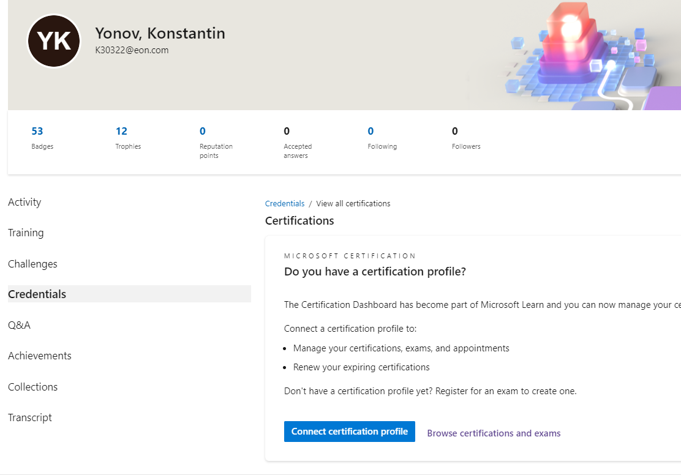The height and width of the screenshot is (475, 681).
Task: Open the Activity section
Action: (x=24, y=203)
